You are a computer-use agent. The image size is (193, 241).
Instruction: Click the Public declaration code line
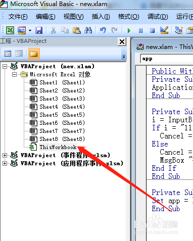(x=172, y=71)
